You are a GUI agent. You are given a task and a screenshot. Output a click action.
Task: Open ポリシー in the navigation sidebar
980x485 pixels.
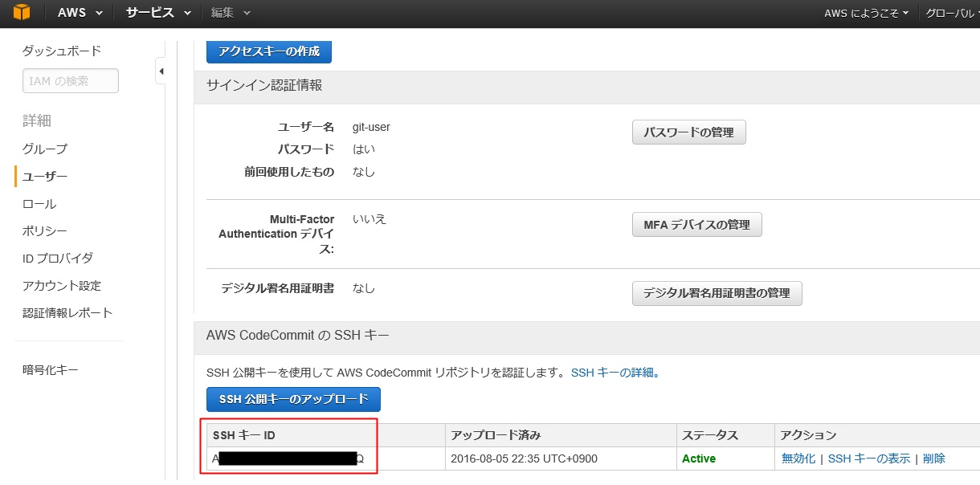coord(45,231)
